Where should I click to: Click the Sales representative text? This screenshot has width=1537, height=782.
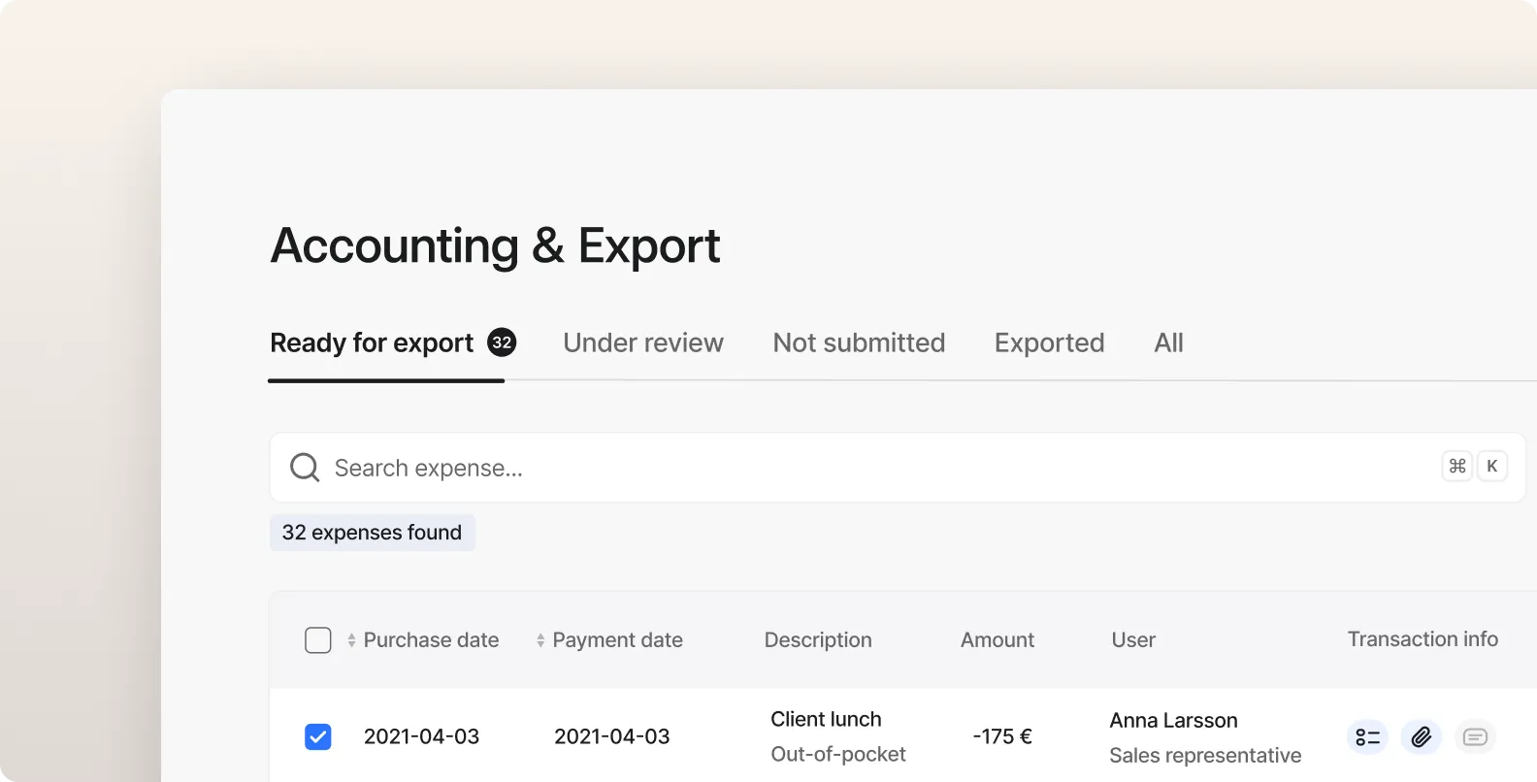click(x=1205, y=755)
